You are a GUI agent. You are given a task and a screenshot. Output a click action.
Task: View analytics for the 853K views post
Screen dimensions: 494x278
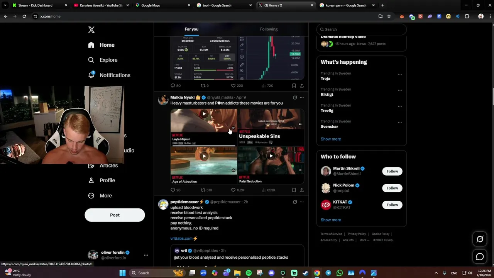click(x=268, y=190)
